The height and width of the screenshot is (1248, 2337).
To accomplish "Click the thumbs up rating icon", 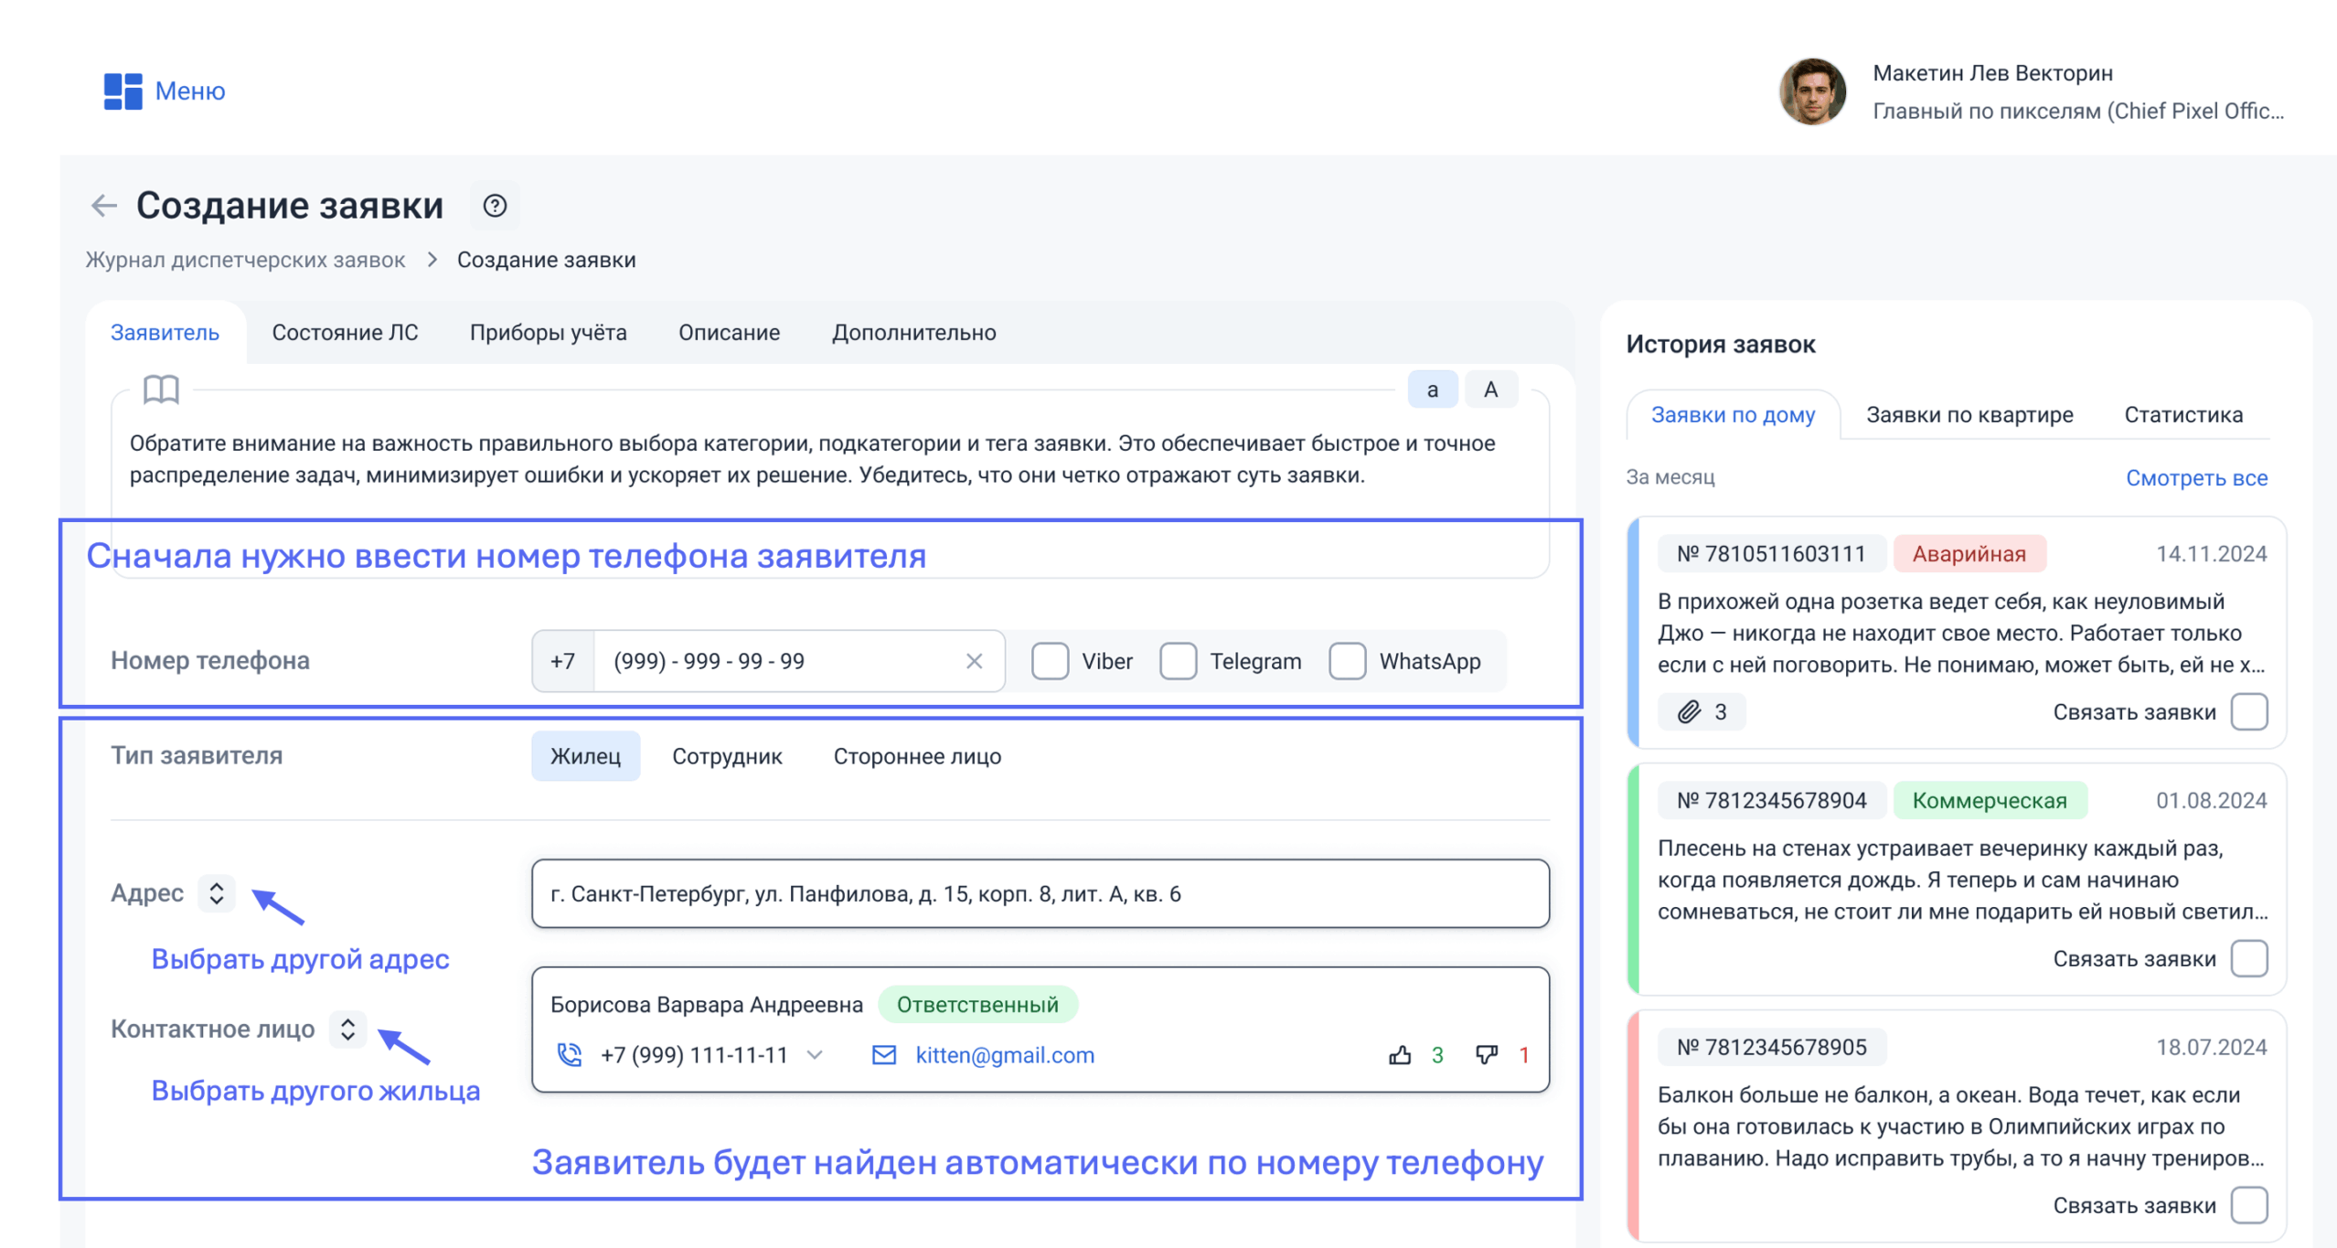I will 1399,1055.
